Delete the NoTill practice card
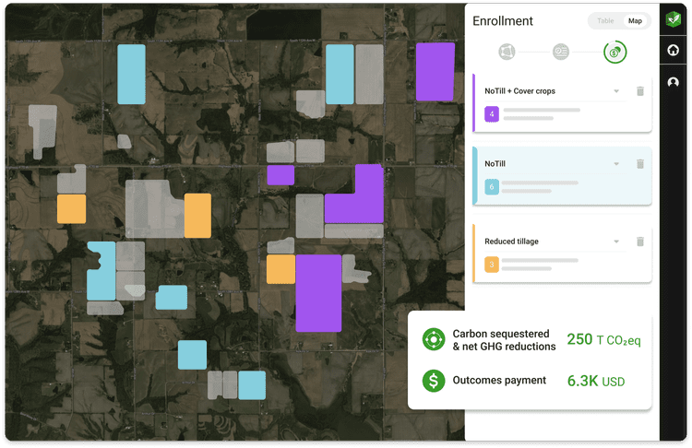This screenshot has width=692, height=448. (x=640, y=164)
